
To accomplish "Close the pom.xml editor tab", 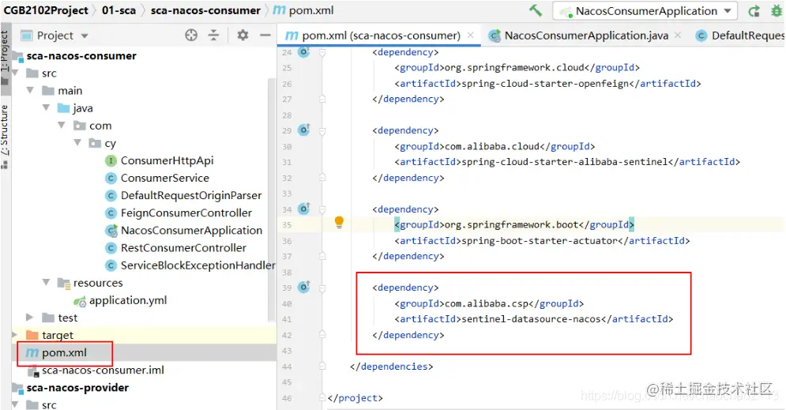I will (470, 35).
